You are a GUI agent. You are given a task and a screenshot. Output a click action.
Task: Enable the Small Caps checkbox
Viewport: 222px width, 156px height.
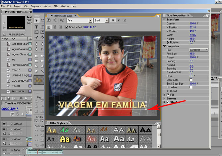tap(191, 80)
